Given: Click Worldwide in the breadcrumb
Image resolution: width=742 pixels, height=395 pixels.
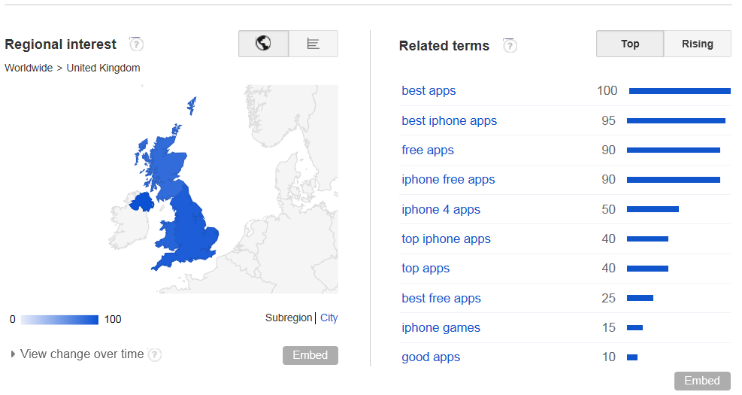Looking at the screenshot, I should click(29, 68).
